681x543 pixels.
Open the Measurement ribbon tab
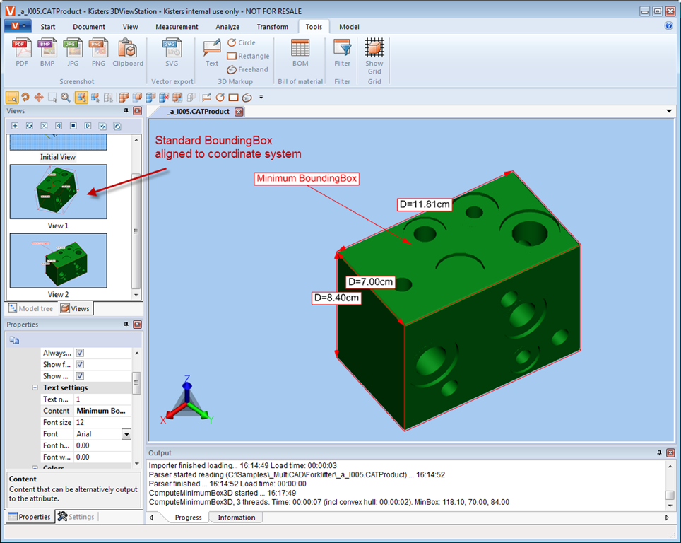pyautogui.click(x=177, y=27)
